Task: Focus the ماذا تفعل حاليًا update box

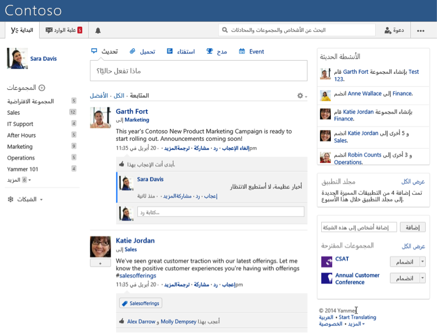Action: coord(199,70)
